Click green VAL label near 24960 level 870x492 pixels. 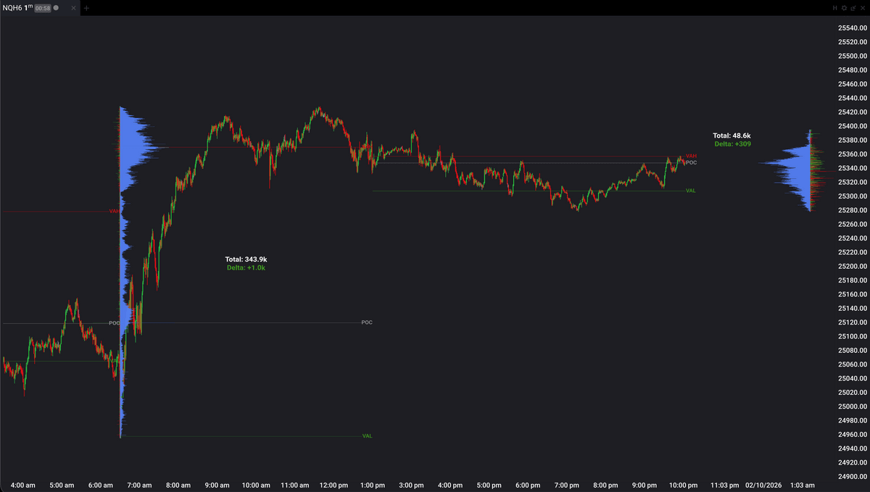tap(367, 436)
